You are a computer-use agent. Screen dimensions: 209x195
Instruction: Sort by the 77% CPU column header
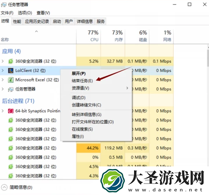coord(89,36)
